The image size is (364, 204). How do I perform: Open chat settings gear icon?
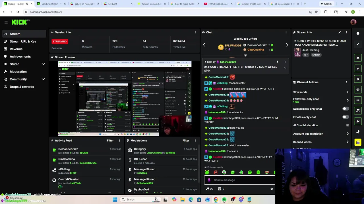click(x=272, y=189)
